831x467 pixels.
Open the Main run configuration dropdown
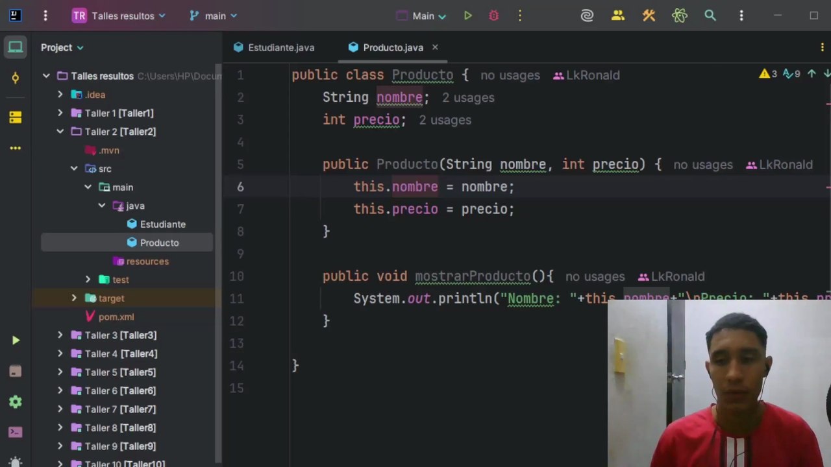(421, 16)
